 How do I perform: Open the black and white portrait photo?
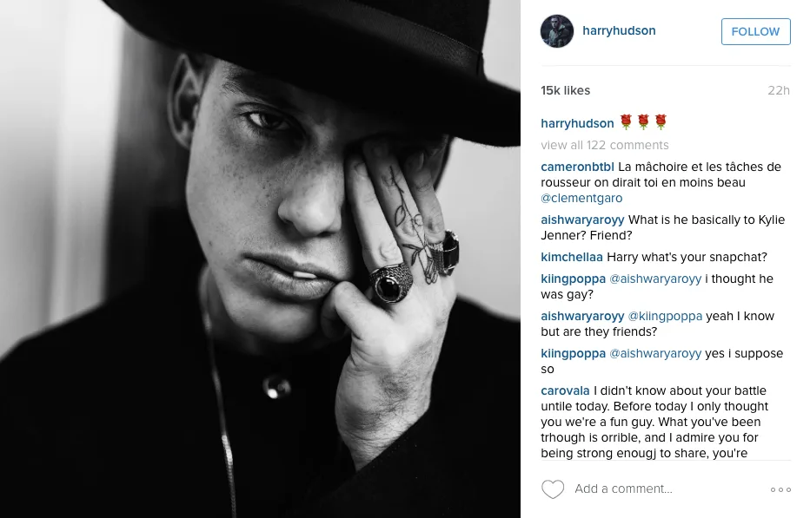click(260, 259)
